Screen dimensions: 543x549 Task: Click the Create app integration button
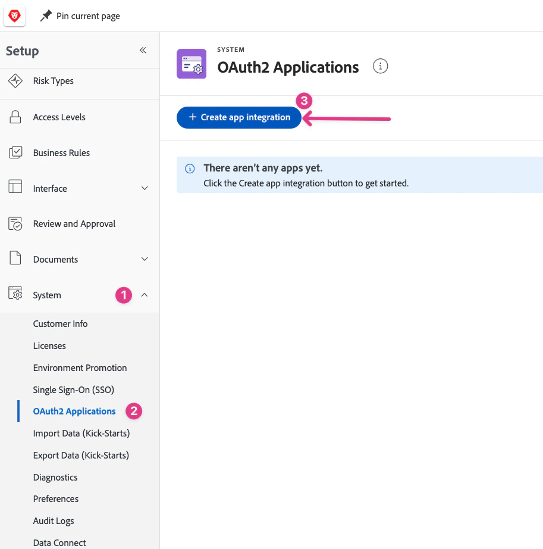point(238,117)
